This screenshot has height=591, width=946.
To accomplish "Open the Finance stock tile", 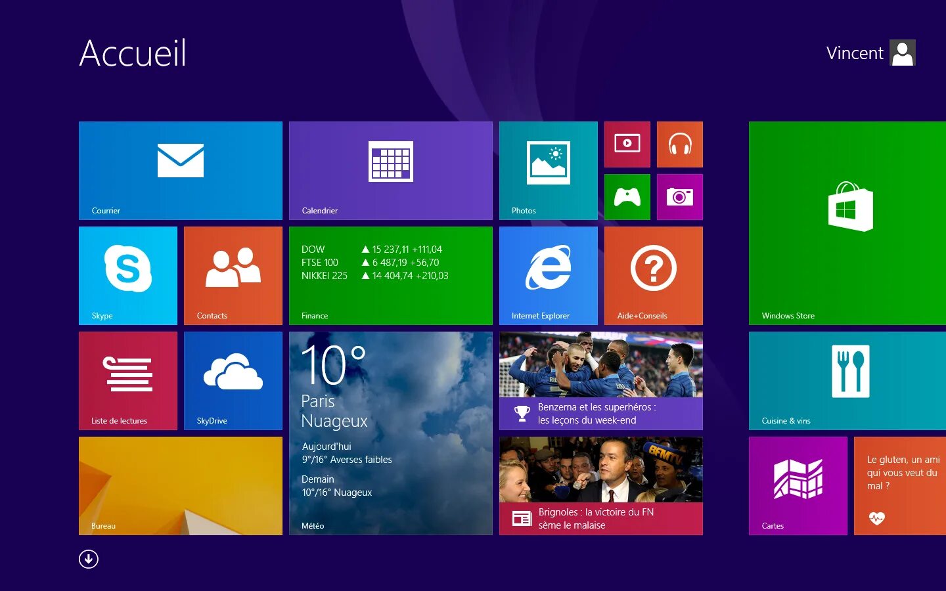I will 391,276.
